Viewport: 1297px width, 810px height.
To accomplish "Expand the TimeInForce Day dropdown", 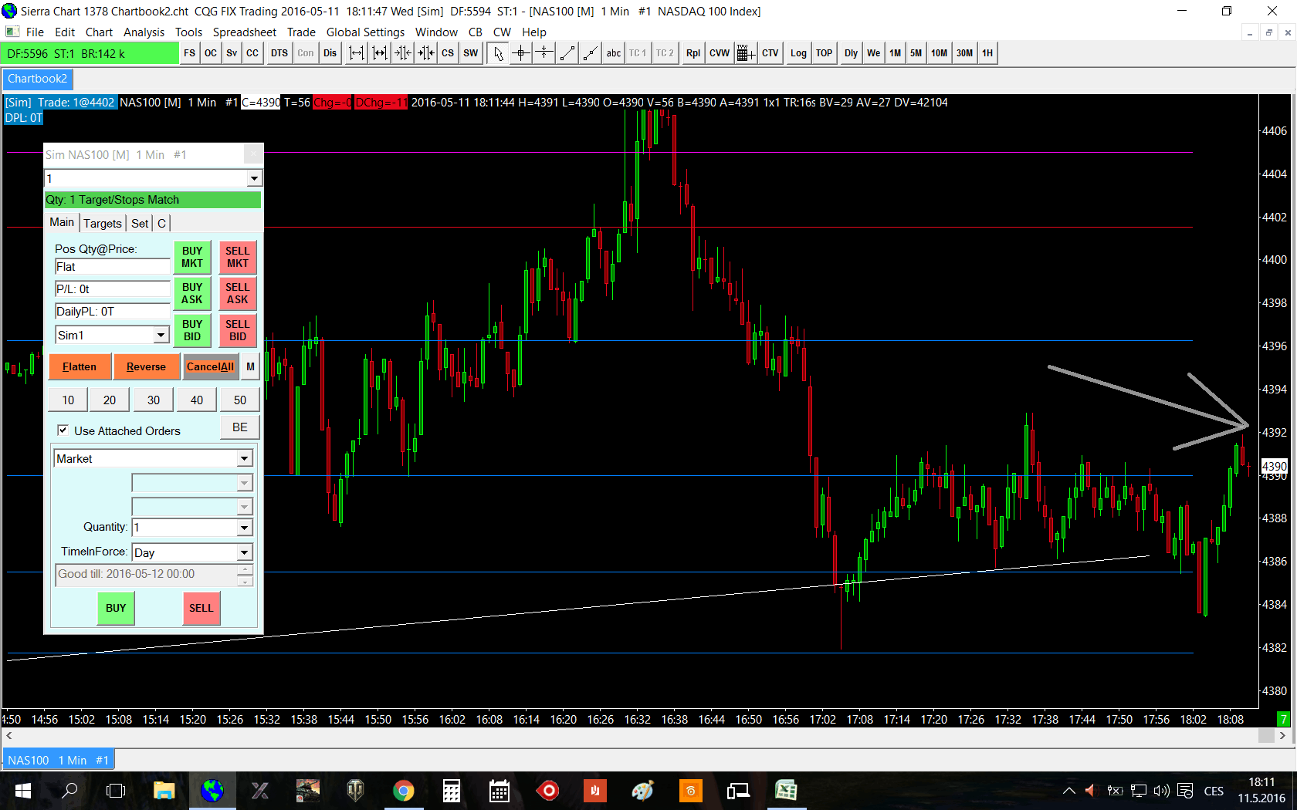I will pyautogui.click(x=244, y=552).
